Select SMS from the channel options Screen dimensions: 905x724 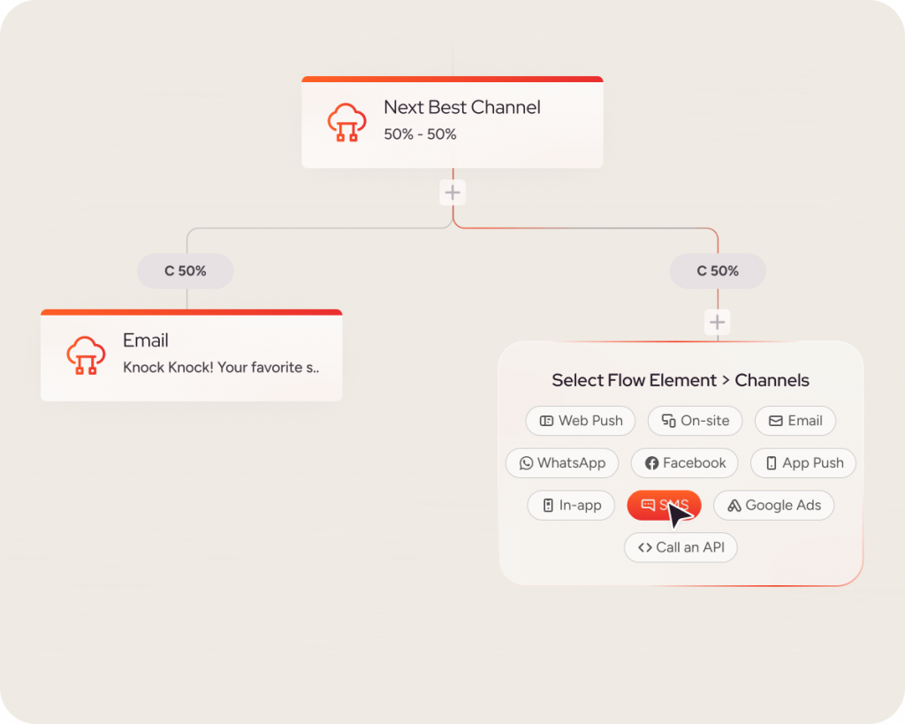664,505
